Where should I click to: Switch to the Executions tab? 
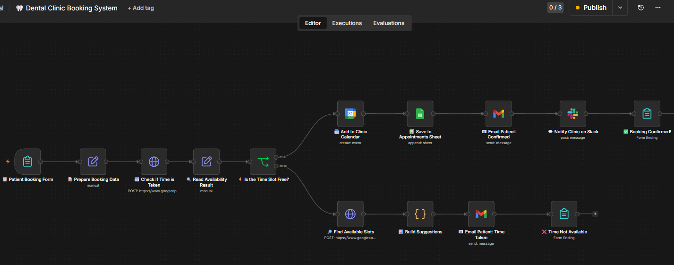[x=347, y=23]
